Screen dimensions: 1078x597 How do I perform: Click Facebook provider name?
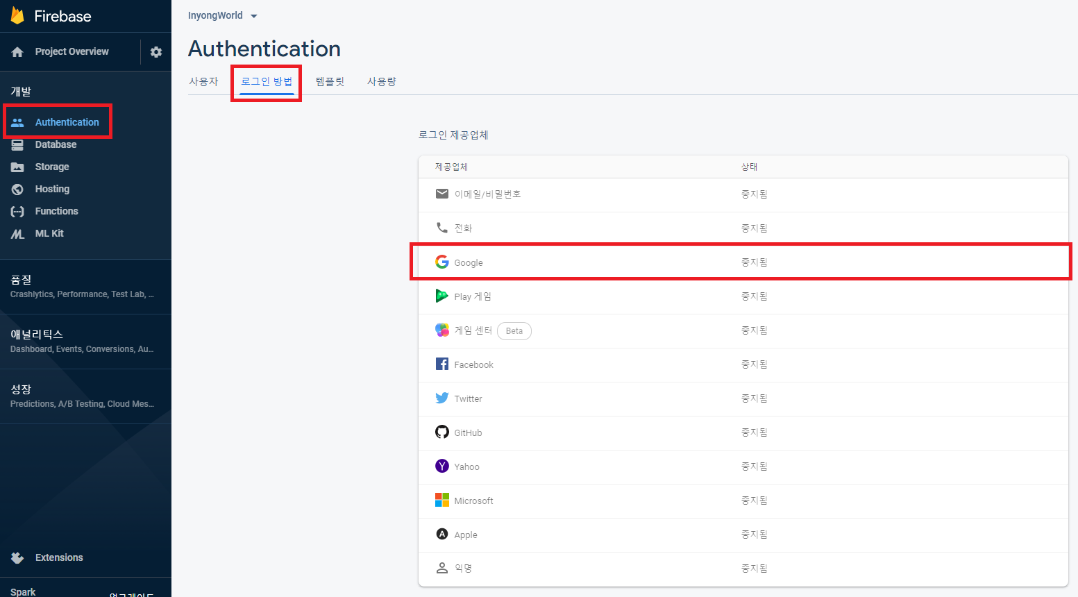click(x=473, y=364)
